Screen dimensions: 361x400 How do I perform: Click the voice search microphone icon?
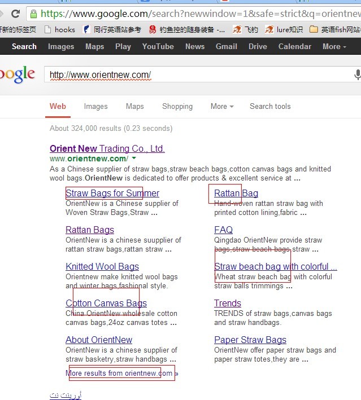[x=358, y=74]
